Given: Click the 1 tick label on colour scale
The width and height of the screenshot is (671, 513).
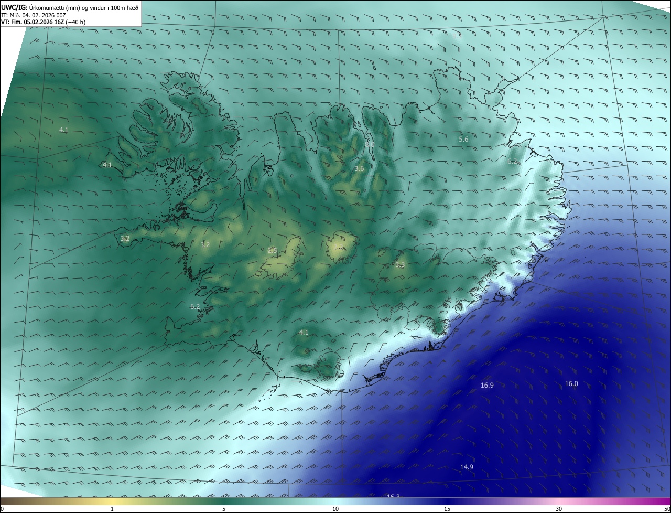Looking at the screenshot, I should (x=112, y=509).
